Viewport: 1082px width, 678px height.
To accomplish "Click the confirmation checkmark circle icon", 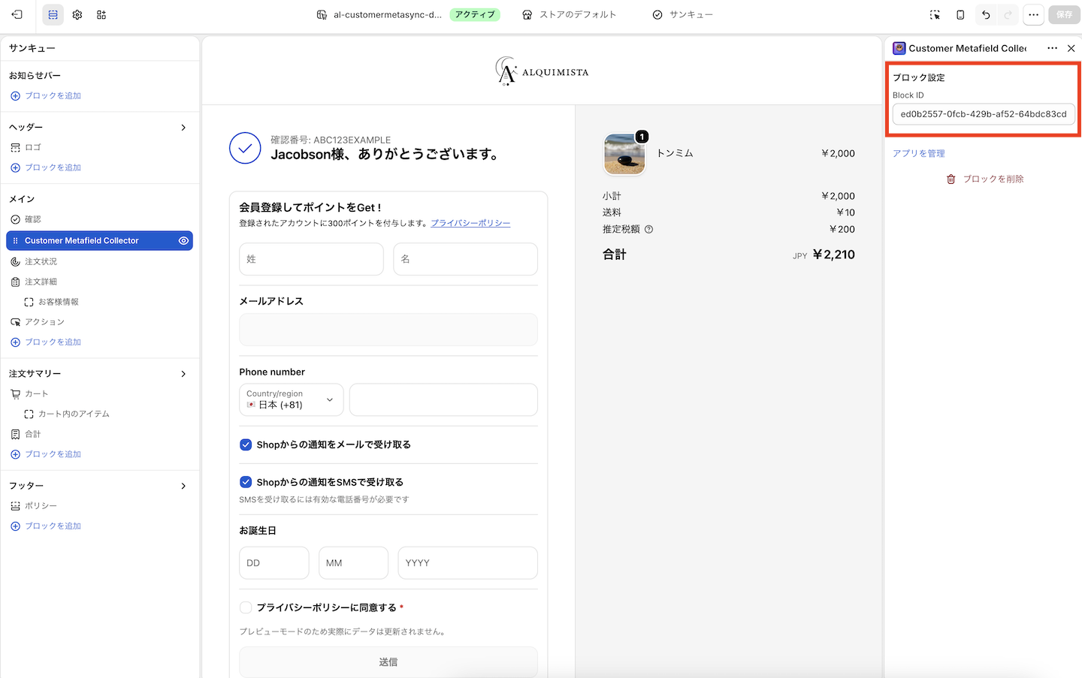I will tap(245, 148).
